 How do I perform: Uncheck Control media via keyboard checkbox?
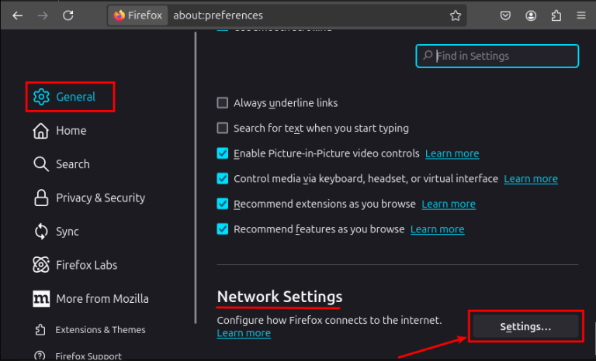tap(223, 178)
